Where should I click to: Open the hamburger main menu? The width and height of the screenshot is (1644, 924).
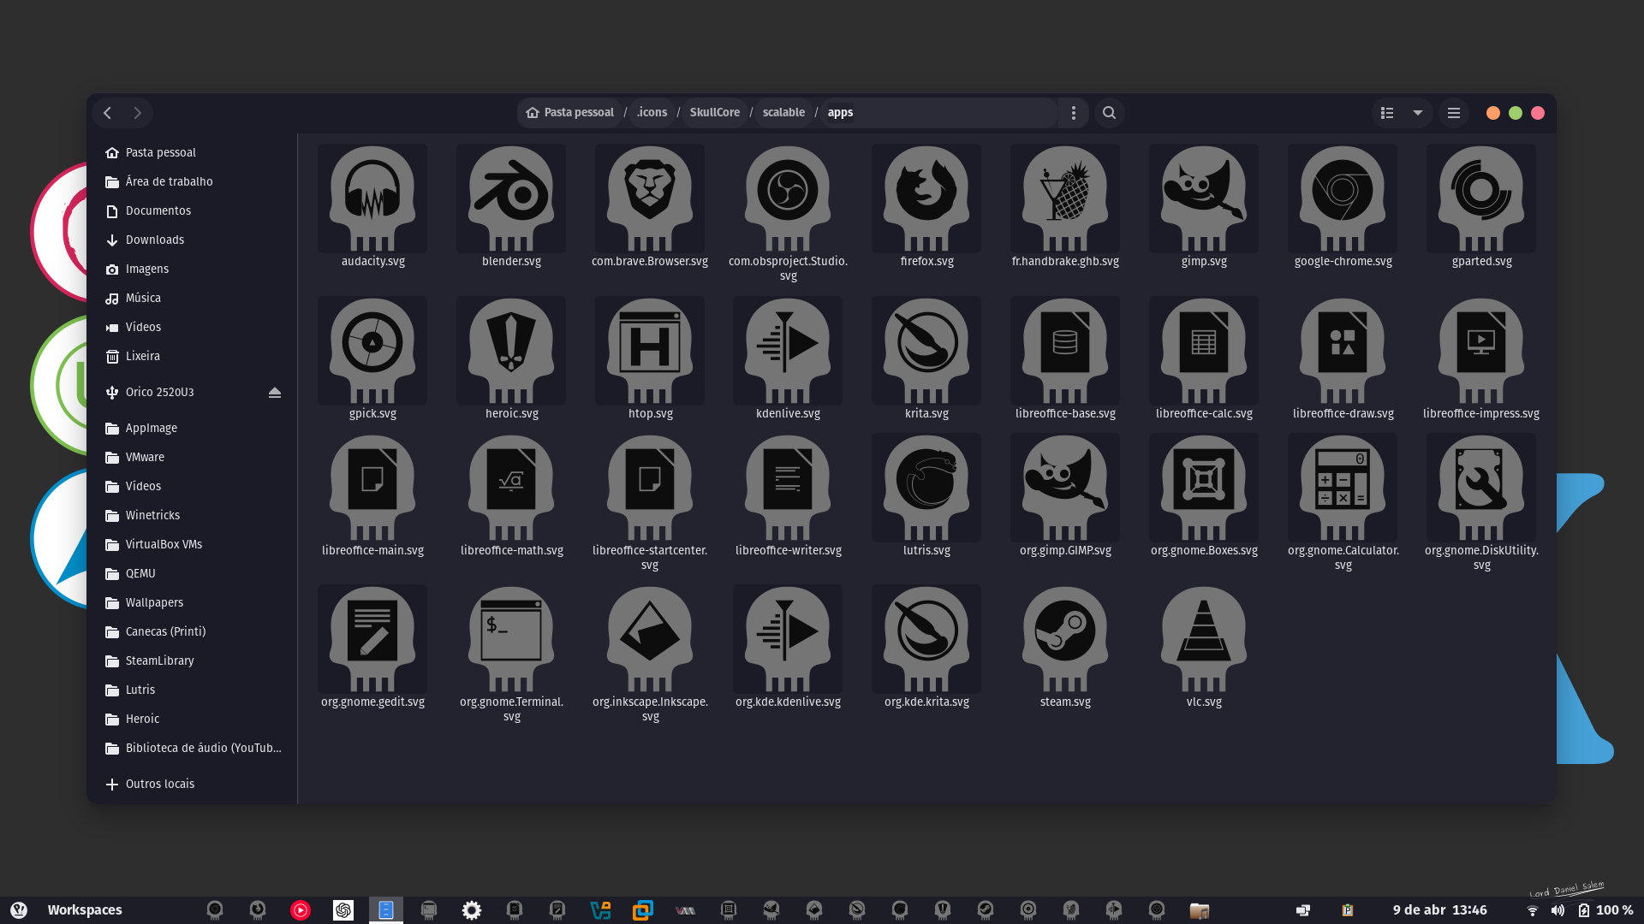click(x=1453, y=113)
